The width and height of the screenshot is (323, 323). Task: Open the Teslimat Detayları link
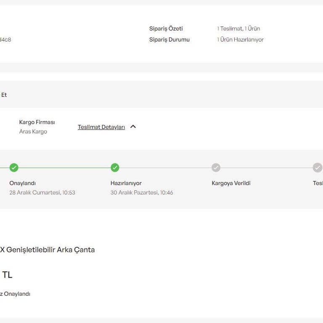101,127
